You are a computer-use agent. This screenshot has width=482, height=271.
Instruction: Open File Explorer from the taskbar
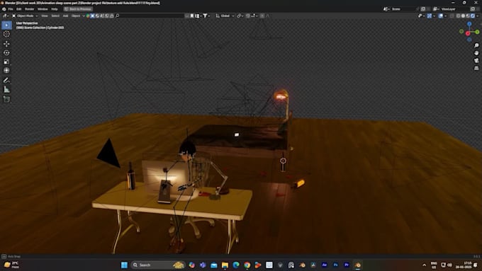pyautogui.click(x=225, y=265)
